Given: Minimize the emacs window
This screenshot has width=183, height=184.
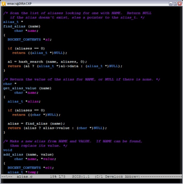Looking at the screenshot, I should pos(171,3).
